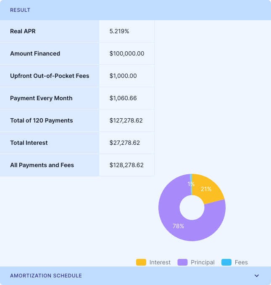Image resolution: width=271 pixels, height=285 pixels.
Task: Toggle the Fees legend color swatch
Action: (x=226, y=262)
